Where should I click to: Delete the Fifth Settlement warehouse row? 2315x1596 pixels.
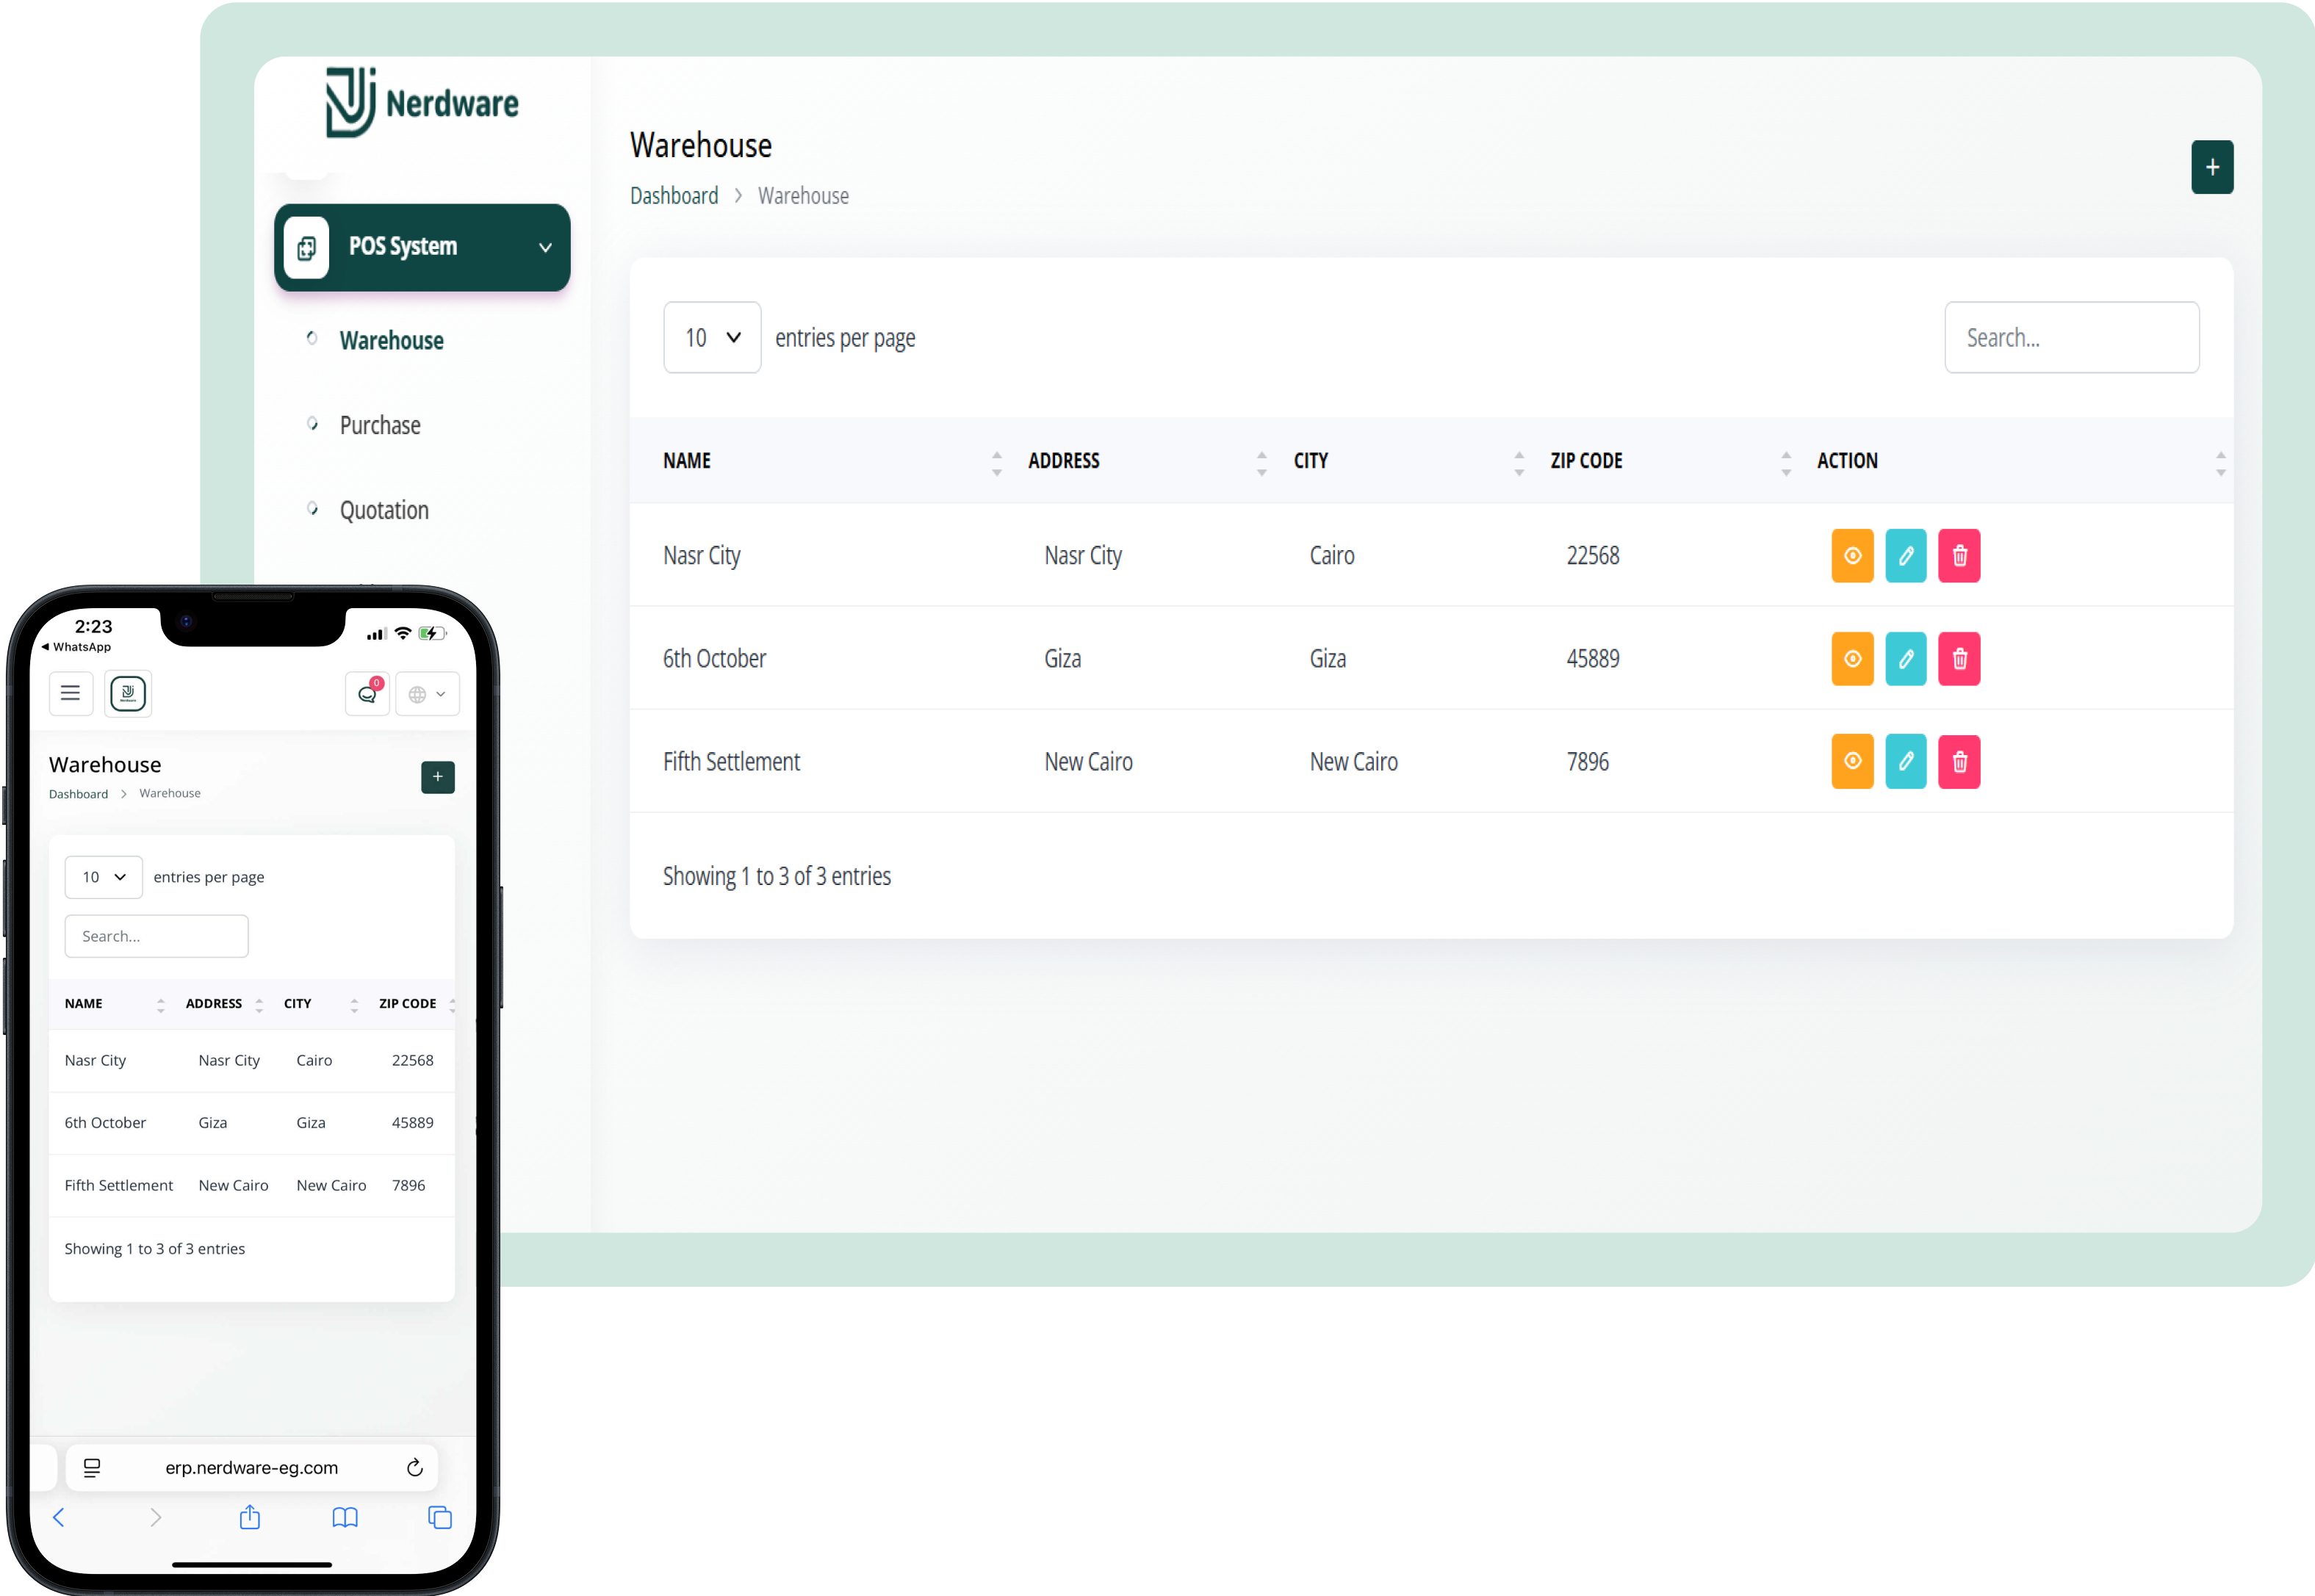(x=1959, y=762)
